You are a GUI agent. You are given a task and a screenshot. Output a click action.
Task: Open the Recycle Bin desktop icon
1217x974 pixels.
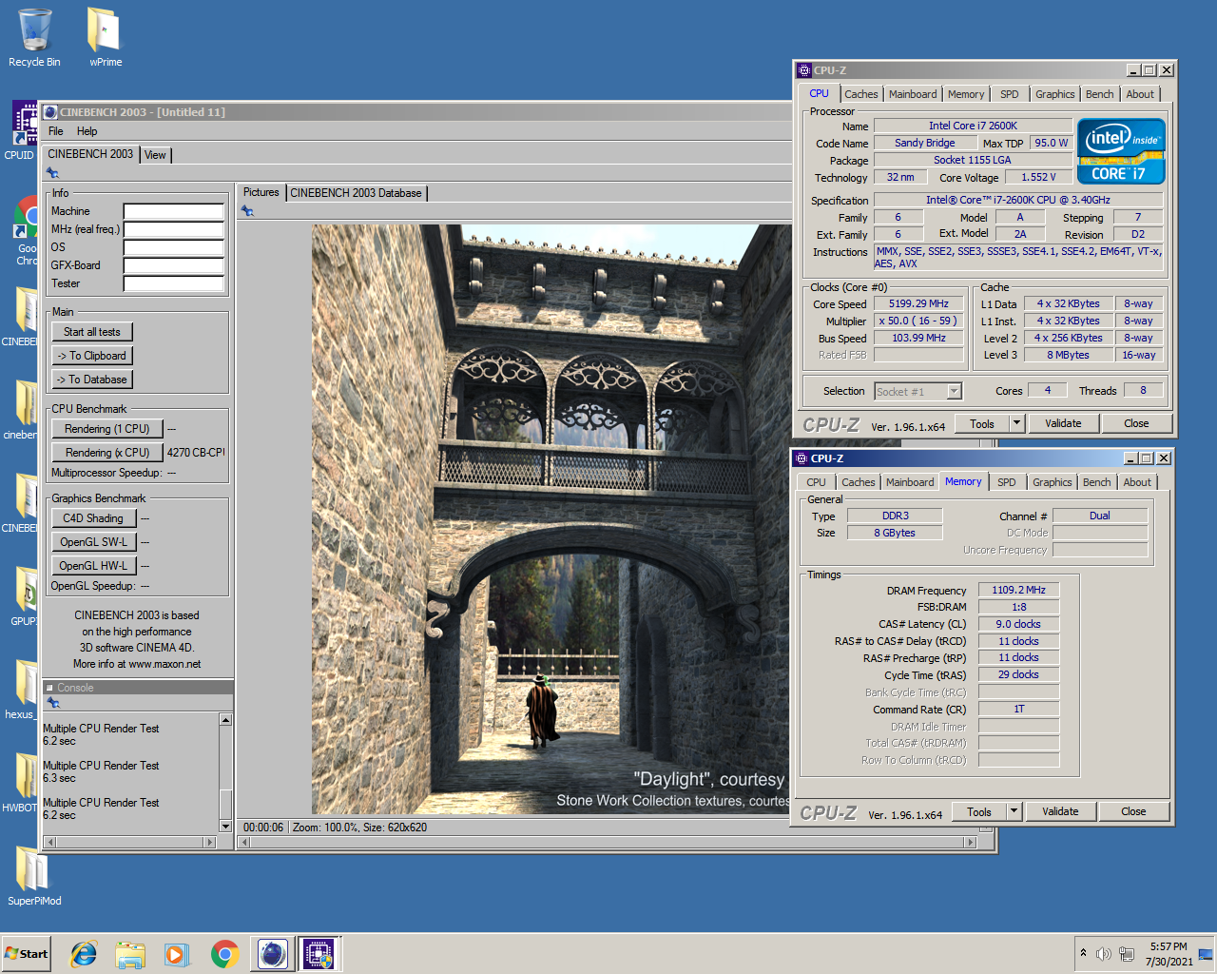[x=34, y=38]
